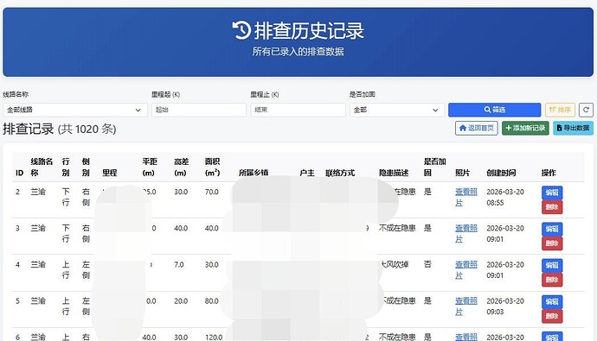Viewport: 597px width, 341px height.
Task: Click the 排查记录 (共 1020 条) heading
Action: (x=60, y=129)
